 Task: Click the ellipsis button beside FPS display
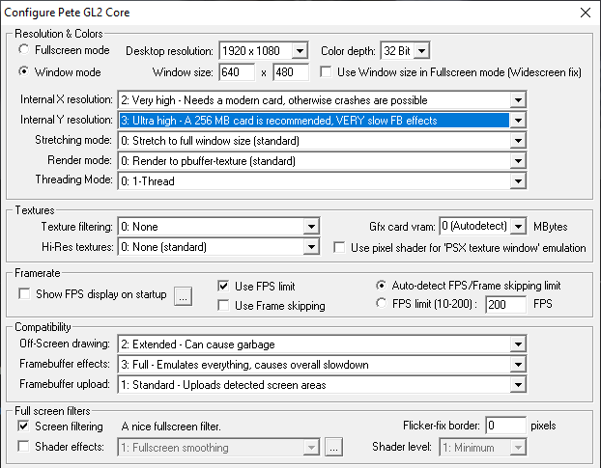[184, 296]
